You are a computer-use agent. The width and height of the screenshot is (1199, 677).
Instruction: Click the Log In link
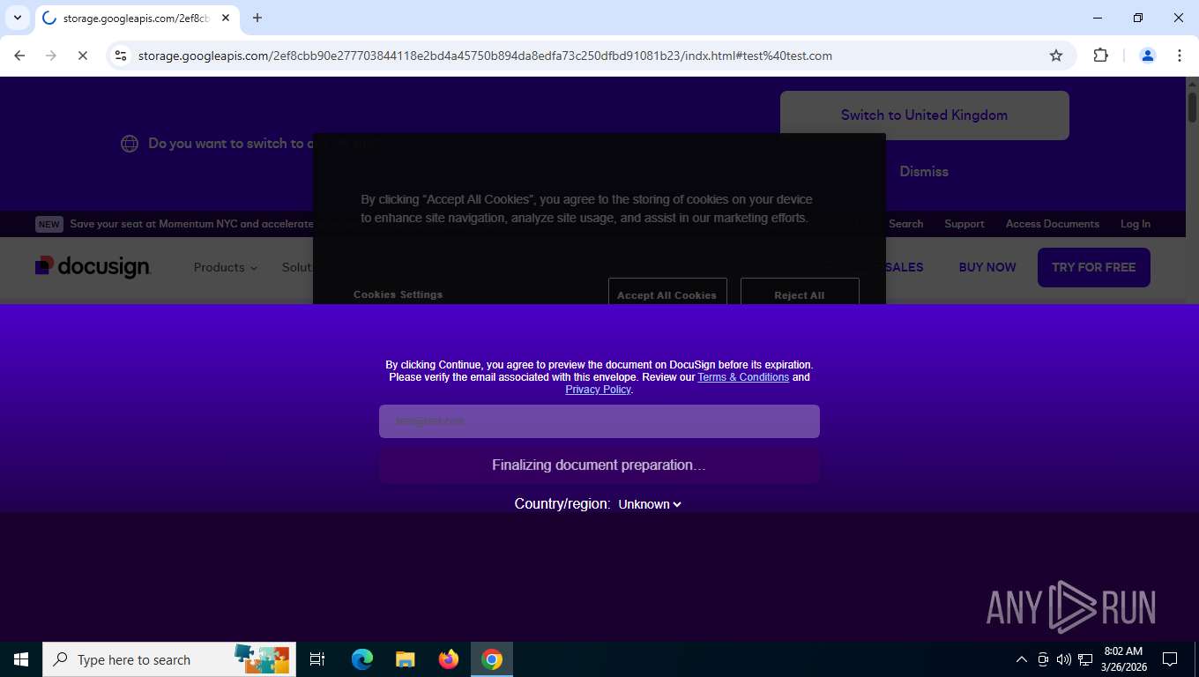pos(1136,224)
